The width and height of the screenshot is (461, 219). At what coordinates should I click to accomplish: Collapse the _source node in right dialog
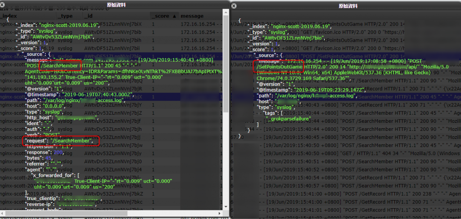pos(251,55)
